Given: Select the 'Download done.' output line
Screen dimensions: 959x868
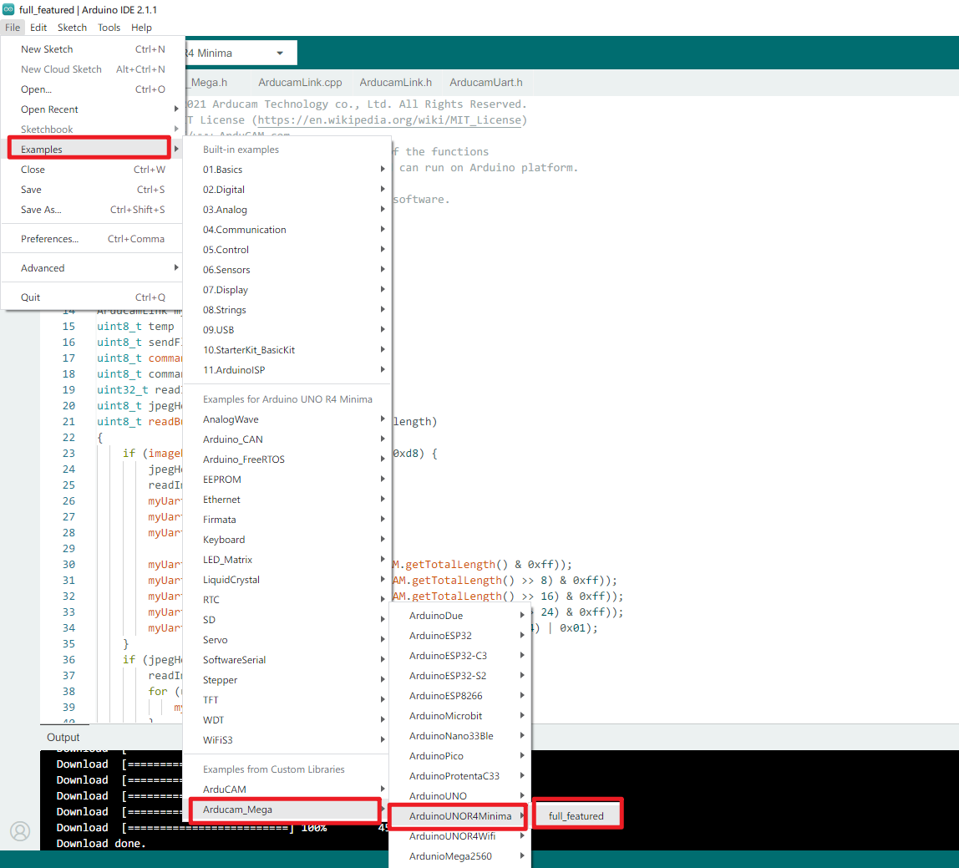Looking at the screenshot, I should (101, 844).
